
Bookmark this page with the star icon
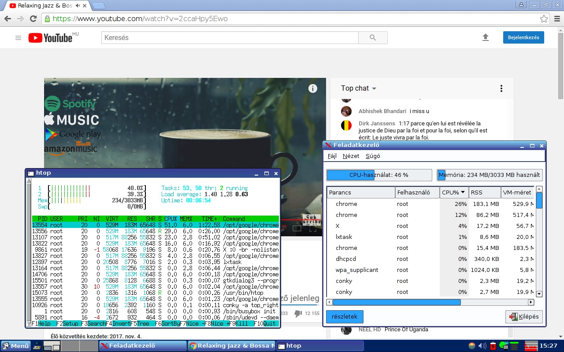(544, 19)
